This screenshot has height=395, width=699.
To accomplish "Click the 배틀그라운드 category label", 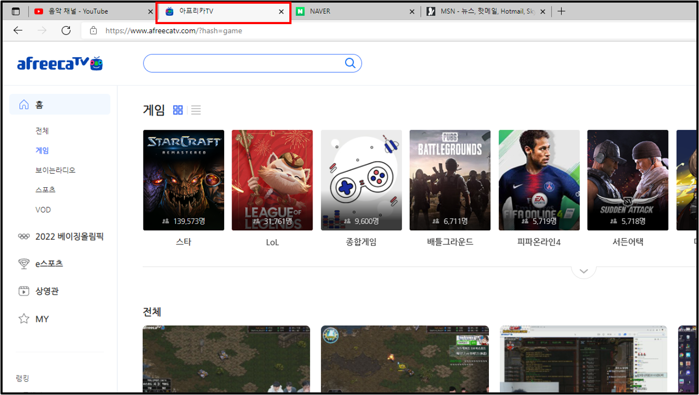I will point(450,242).
